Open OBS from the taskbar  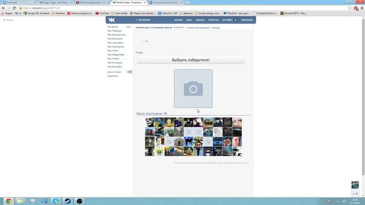click(79, 201)
